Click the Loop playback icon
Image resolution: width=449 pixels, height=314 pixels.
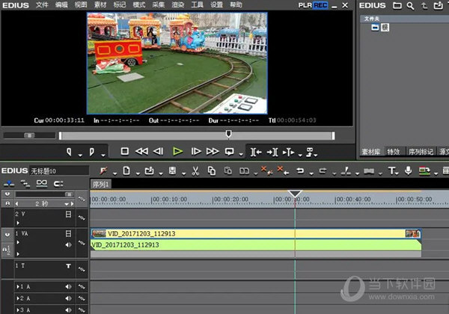coord(230,151)
